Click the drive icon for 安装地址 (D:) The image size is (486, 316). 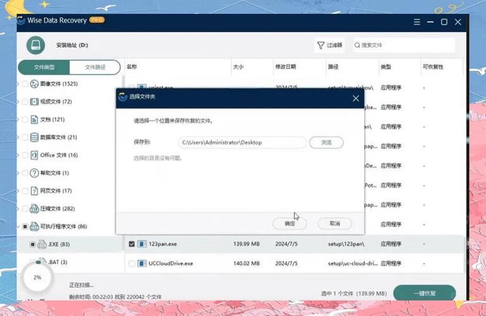pos(35,45)
